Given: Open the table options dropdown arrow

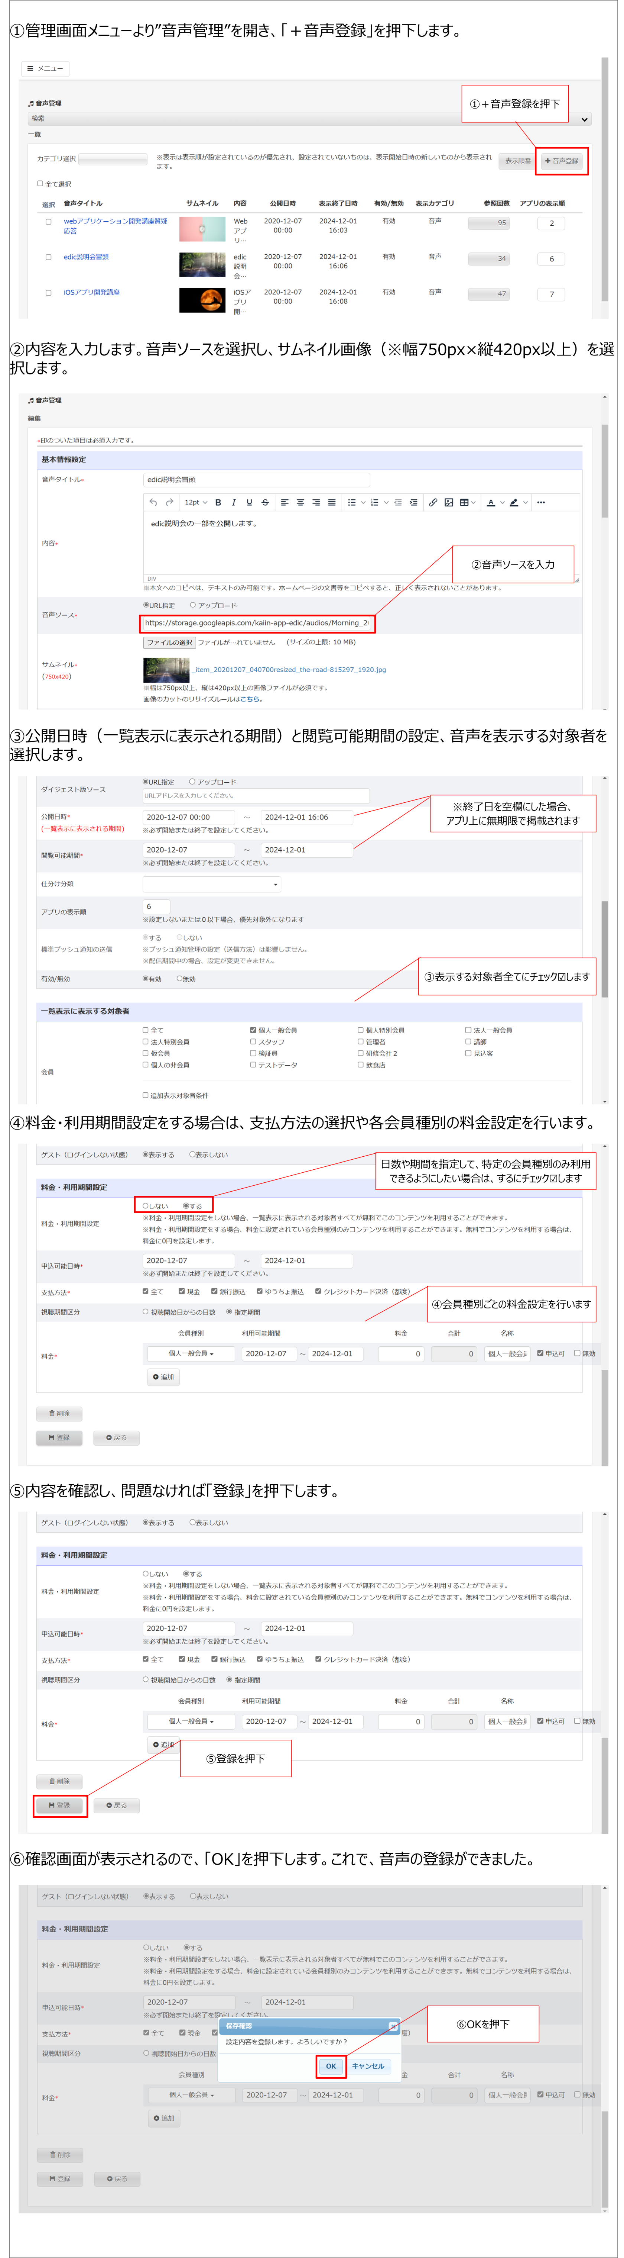Looking at the screenshot, I should coord(474,502).
